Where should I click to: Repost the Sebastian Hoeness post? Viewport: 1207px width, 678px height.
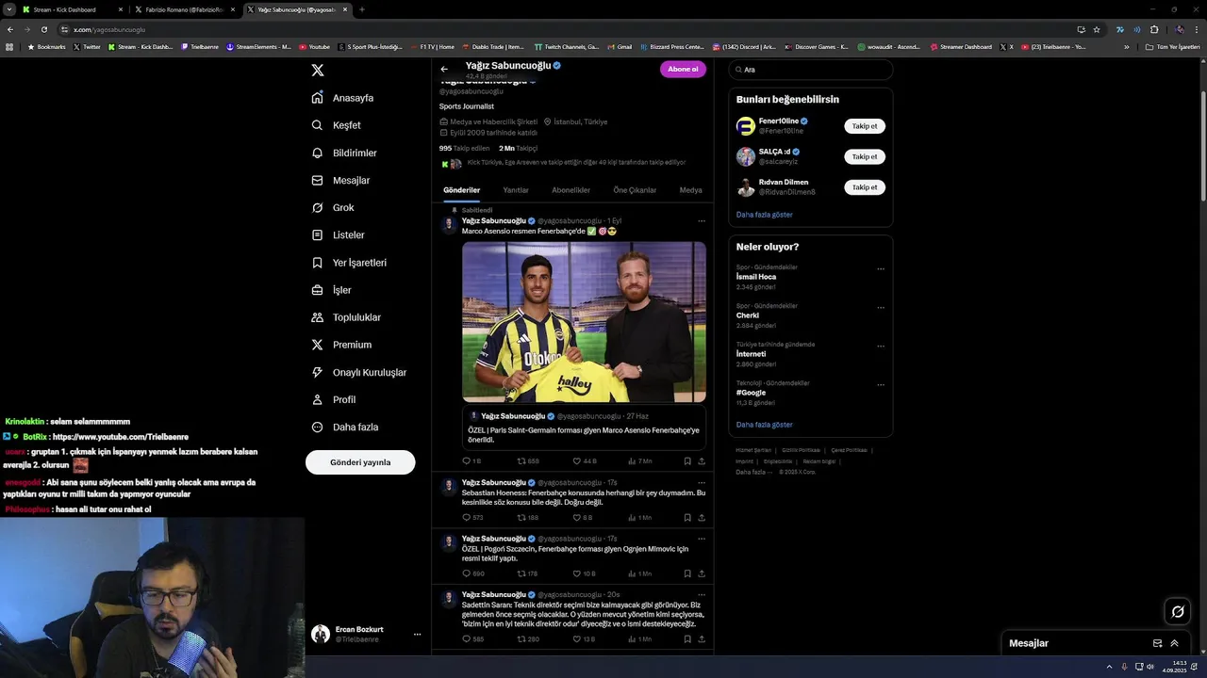click(528, 517)
